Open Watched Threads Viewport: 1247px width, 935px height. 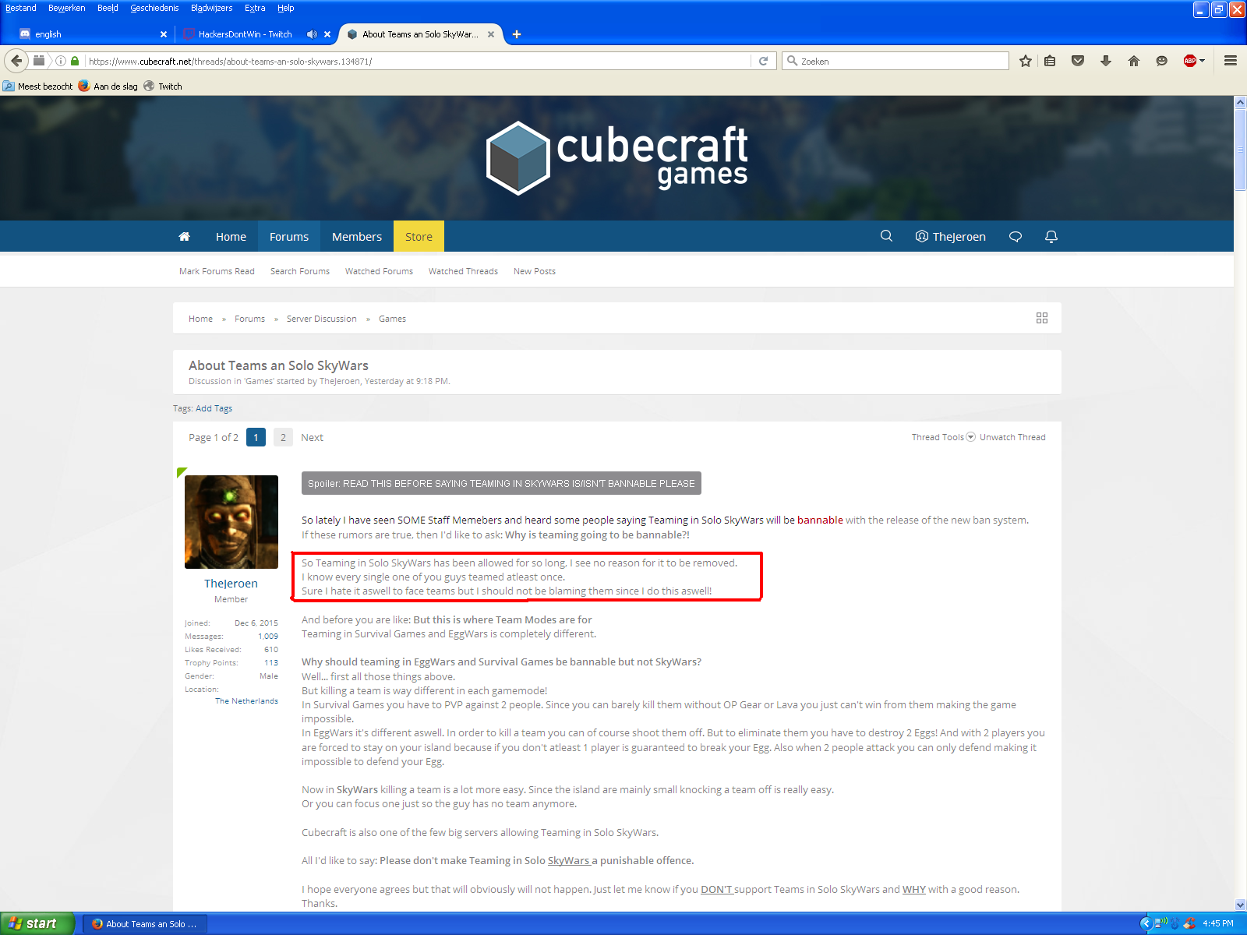tap(463, 271)
